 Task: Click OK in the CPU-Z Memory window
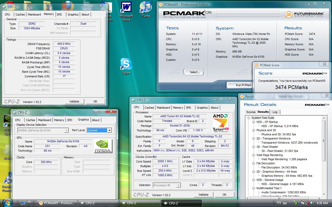[x=95, y=101]
